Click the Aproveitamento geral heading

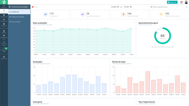pyautogui.click(x=148, y=23)
